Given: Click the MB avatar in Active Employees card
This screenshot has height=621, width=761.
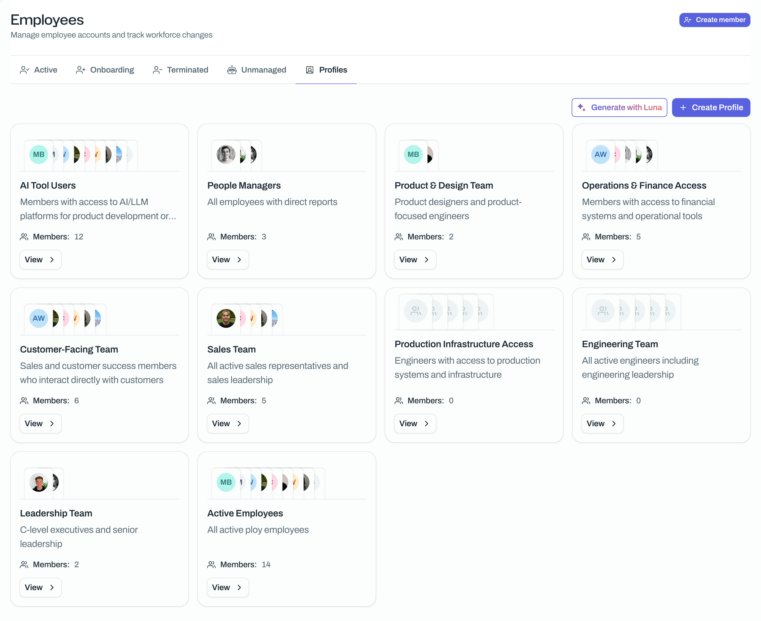Looking at the screenshot, I should click(226, 482).
